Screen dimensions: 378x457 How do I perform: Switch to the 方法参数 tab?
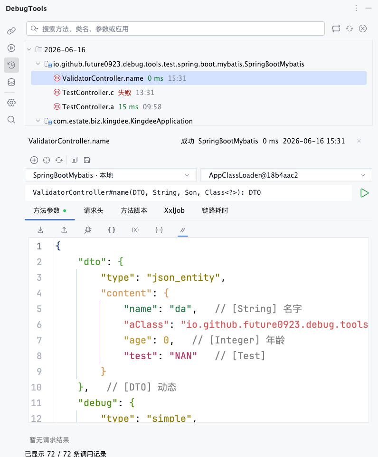pyautogui.click(x=50, y=210)
